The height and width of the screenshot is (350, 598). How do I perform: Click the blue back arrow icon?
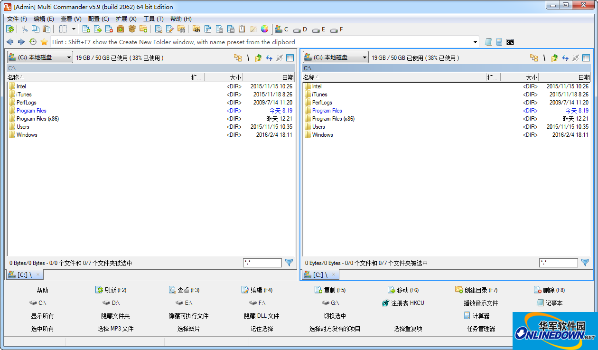pos(10,42)
